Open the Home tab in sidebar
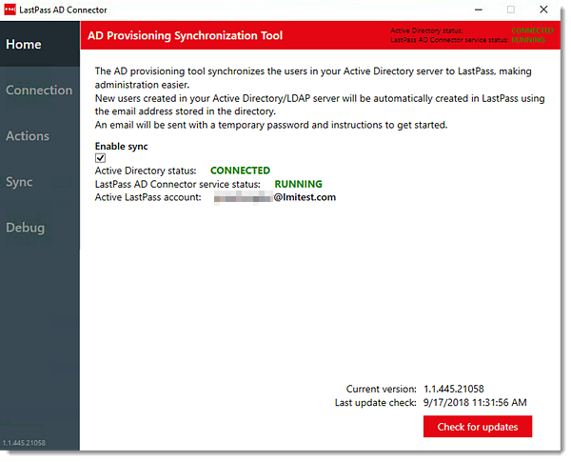 tap(23, 44)
